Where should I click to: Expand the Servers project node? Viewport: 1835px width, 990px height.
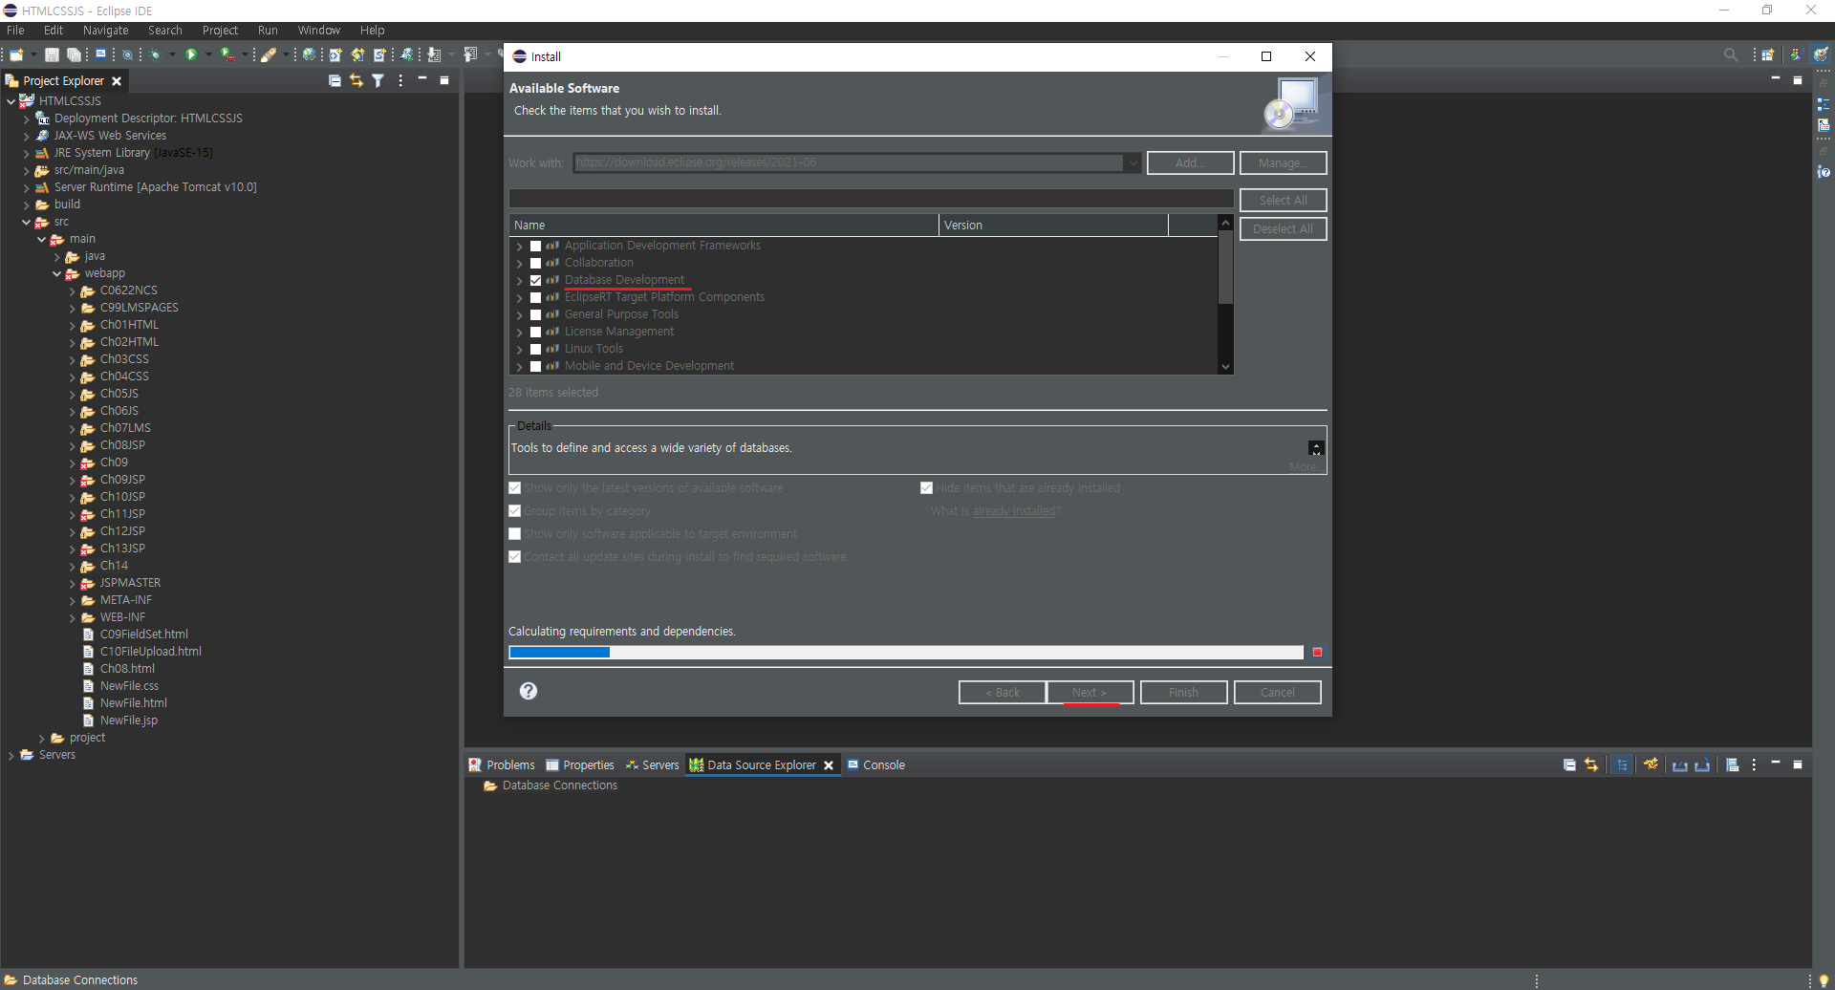point(11,755)
